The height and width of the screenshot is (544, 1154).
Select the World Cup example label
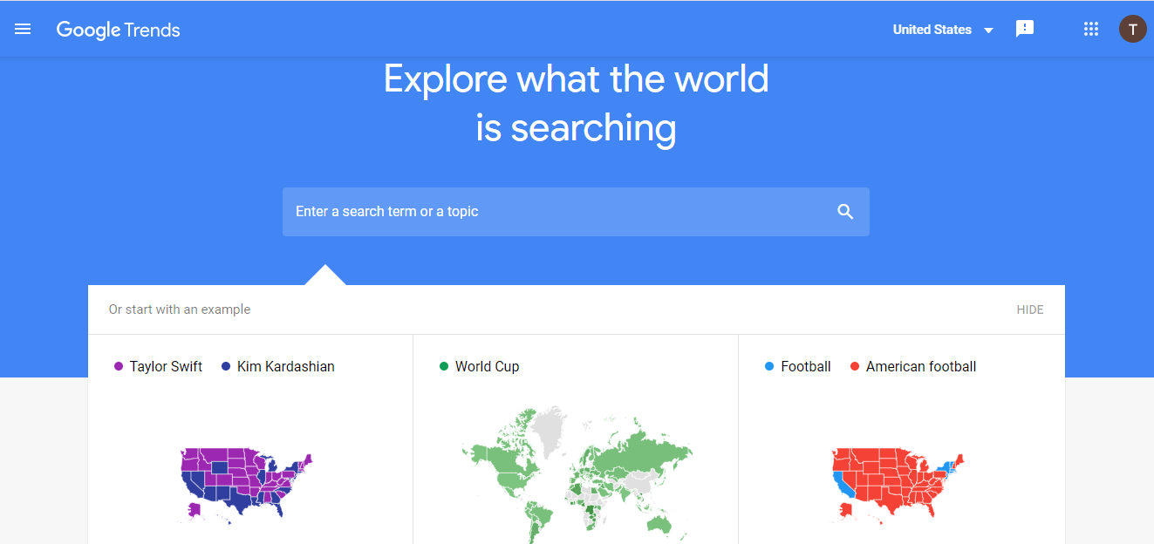(487, 367)
